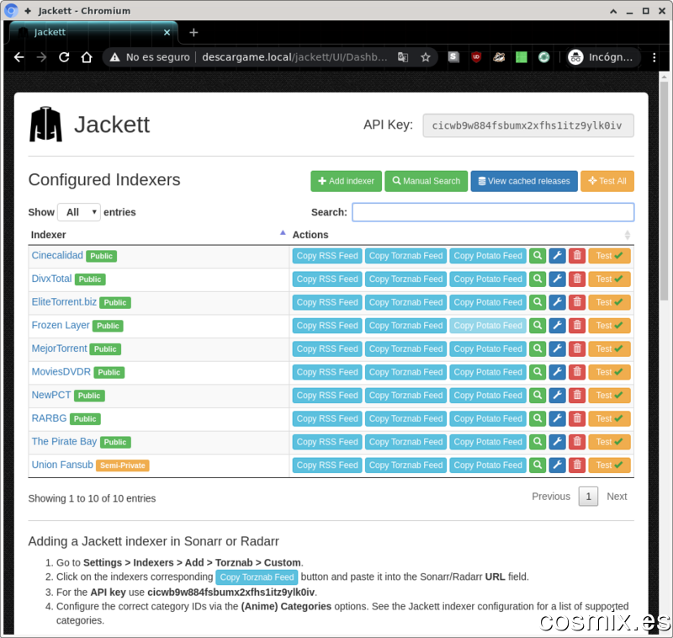Go to pagination page 1
The height and width of the screenshot is (638, 673).
tap(588, 497)
